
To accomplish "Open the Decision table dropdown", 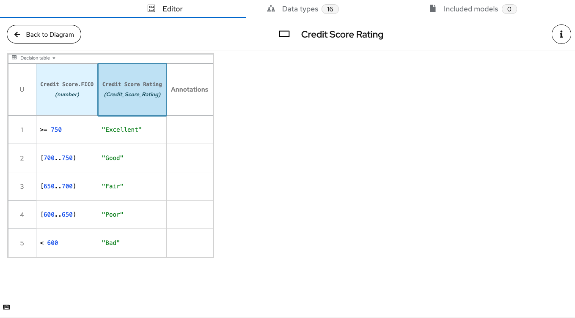I will pyautogui.click(x=34, y=58).
